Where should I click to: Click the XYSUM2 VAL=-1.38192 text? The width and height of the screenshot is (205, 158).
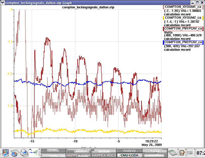click(189, 22)
